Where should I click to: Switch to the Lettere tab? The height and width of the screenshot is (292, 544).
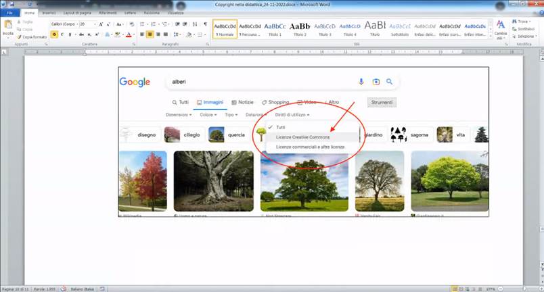click(131, 13)
